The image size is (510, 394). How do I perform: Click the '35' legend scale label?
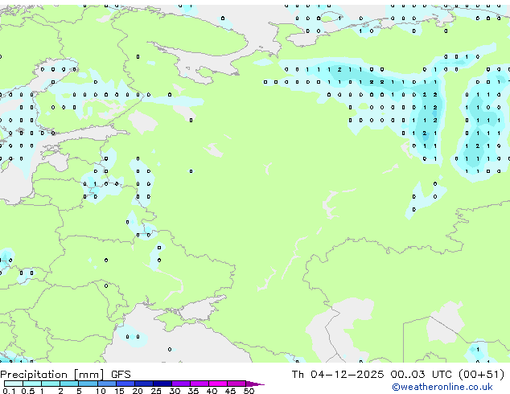point(193,391)
